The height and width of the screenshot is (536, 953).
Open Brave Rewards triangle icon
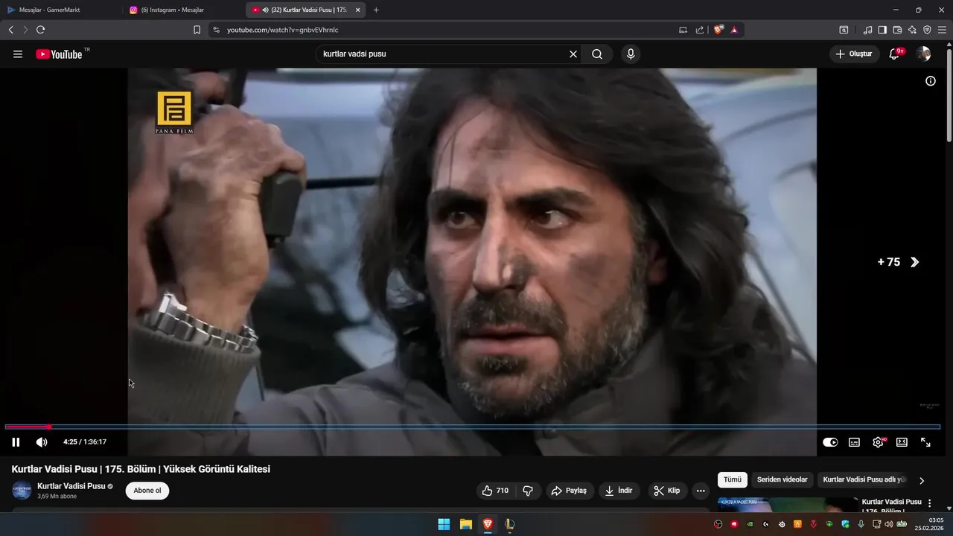(734, 30)
